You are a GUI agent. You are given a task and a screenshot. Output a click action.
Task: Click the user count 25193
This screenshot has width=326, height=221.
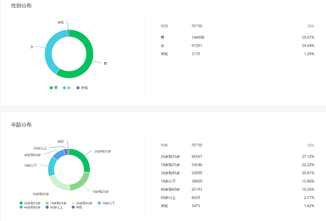coord(197,189)
